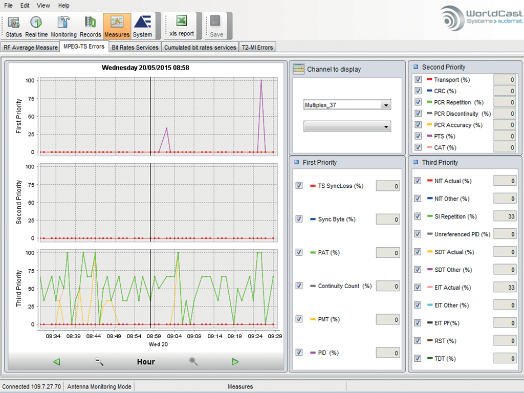This screenshot has width=524, height=393.
Task: Open the Status panel icon
Action: 13,23
